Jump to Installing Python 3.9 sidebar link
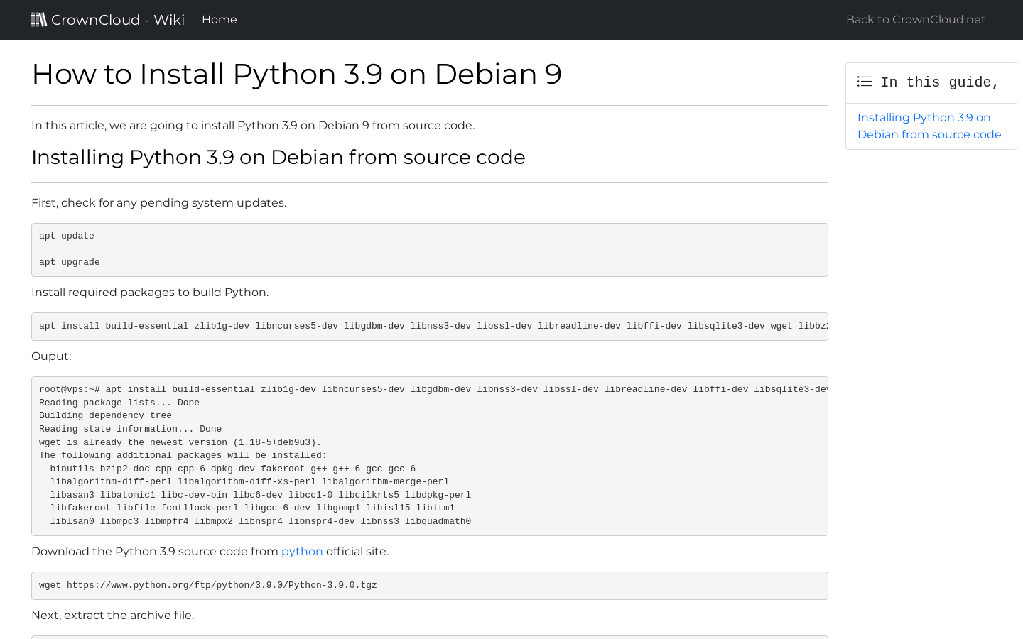This screenshot has height=639, width=1023. click(929, 126)
